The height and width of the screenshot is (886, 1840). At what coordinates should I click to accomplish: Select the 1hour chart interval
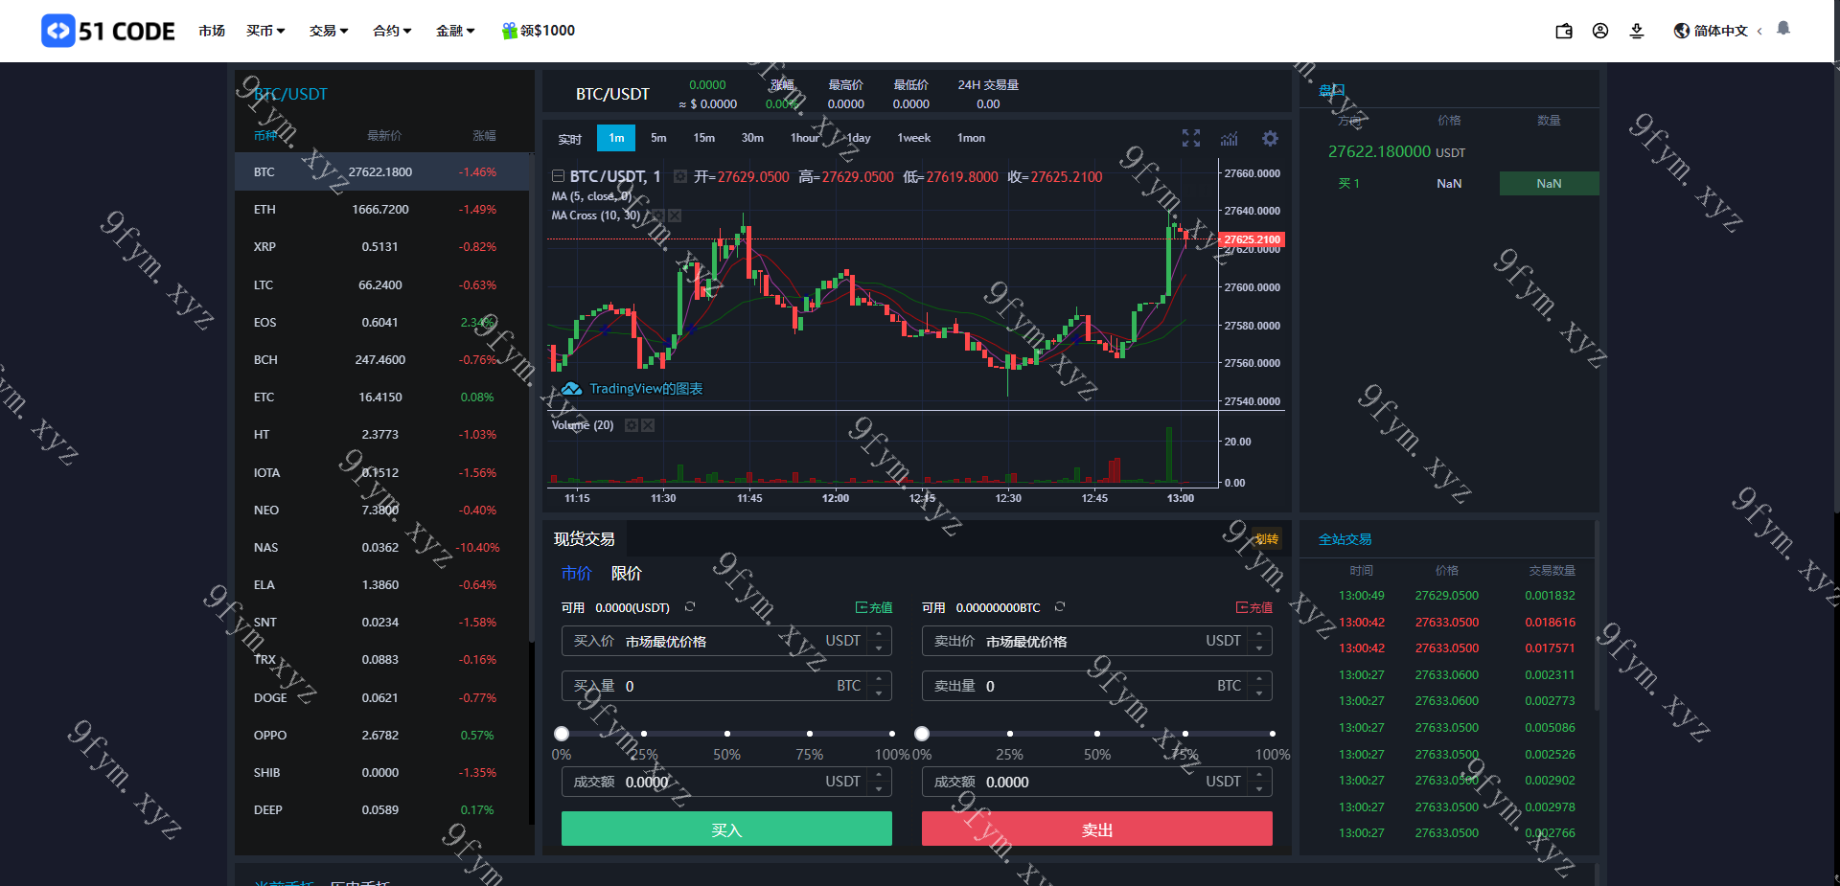coord(805,138)
